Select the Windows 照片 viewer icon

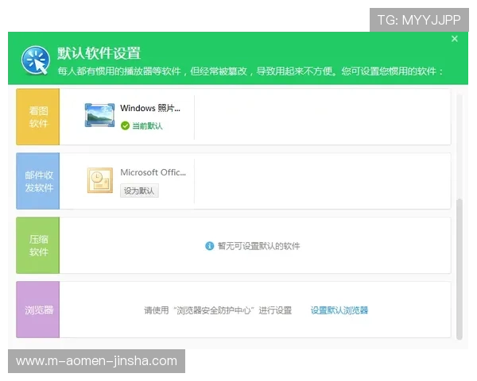(100, 115)
